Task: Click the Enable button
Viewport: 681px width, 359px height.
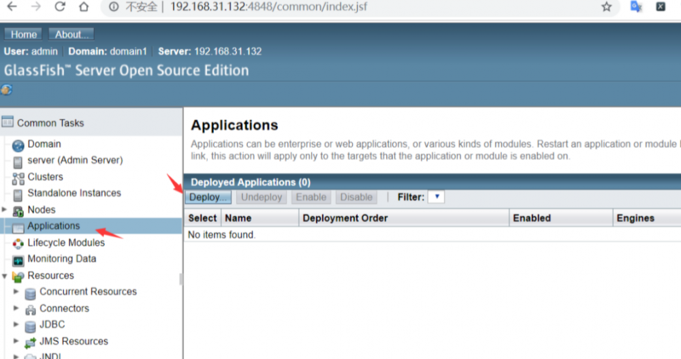Action: pos(311,198)
